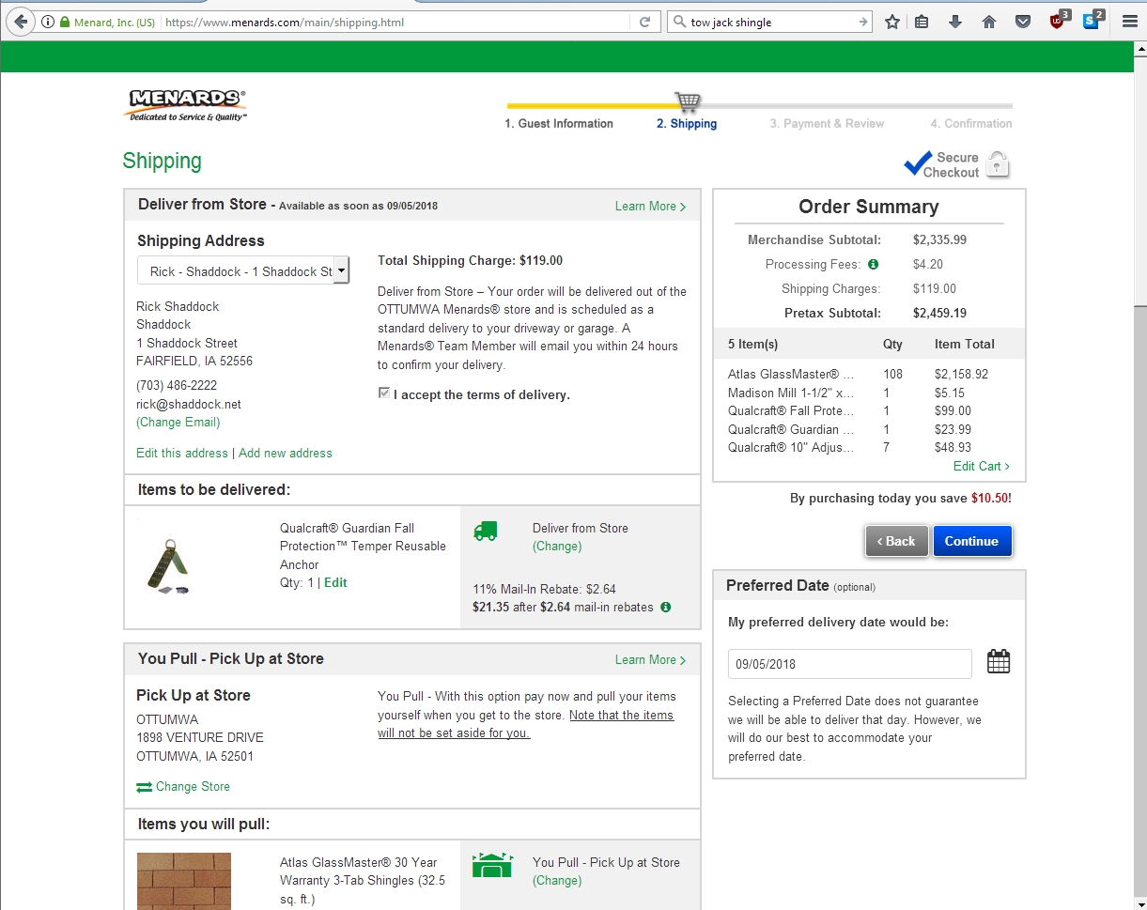The image size is (1147, 910).
Task: Open the blue S extension icon
Action: (1093, 20)
